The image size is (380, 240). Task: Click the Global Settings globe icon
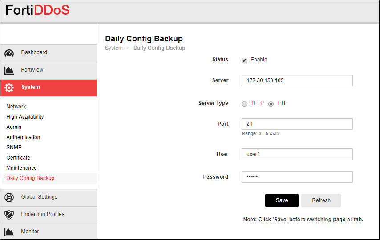pyautogui.click(x=9, y=198)
